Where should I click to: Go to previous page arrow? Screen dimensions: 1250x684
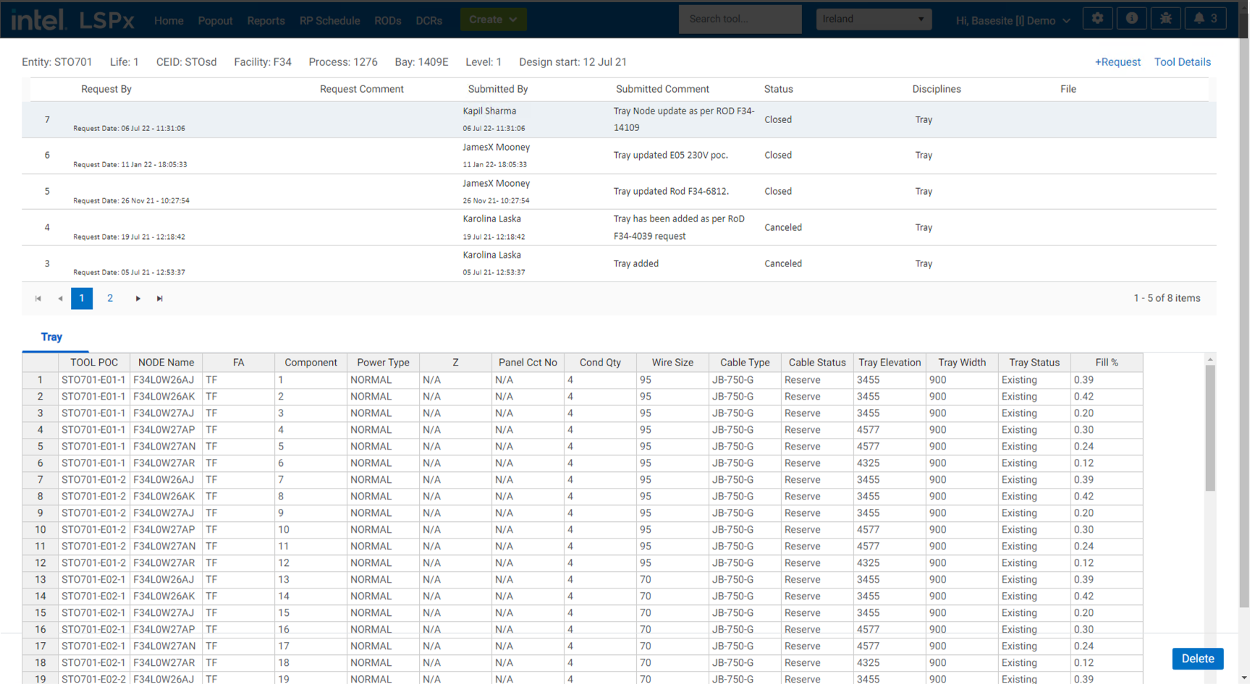[60, 298]
